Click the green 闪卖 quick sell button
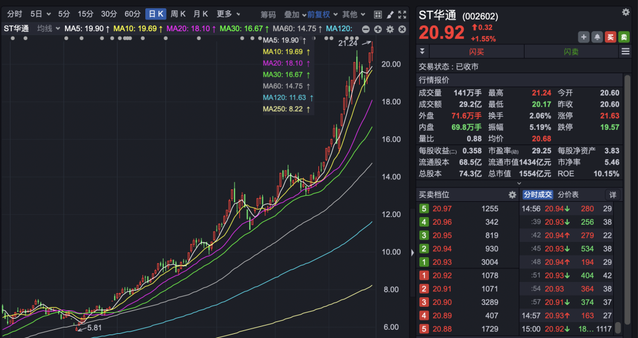This screenshot has height=338, width=638. (x=571, y=52)
